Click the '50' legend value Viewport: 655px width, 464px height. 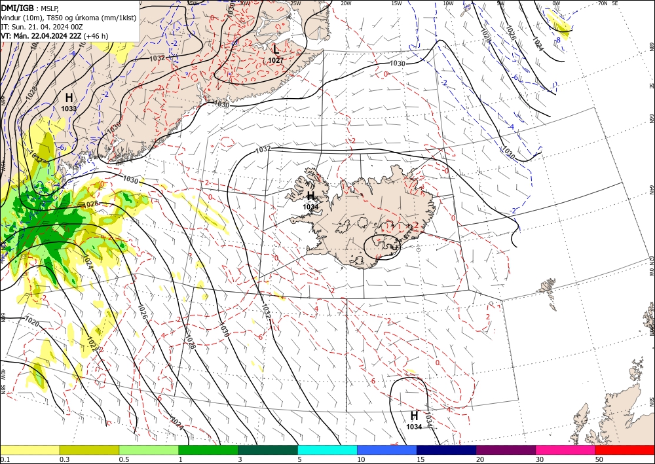pos(599,459)
